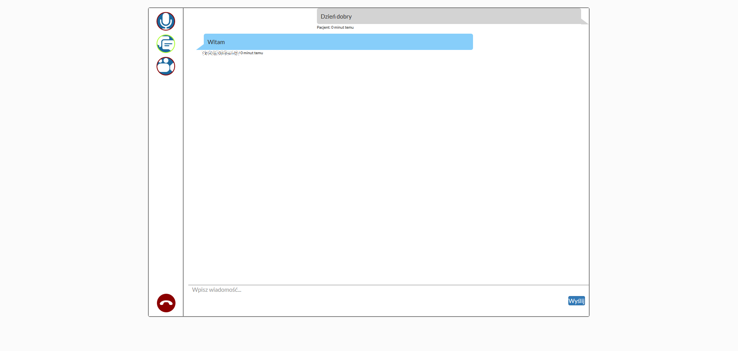This screenshot has width=738, height=351.
Task: Select the blue "Witam" message bubble
Action: (x=338, y=42)
